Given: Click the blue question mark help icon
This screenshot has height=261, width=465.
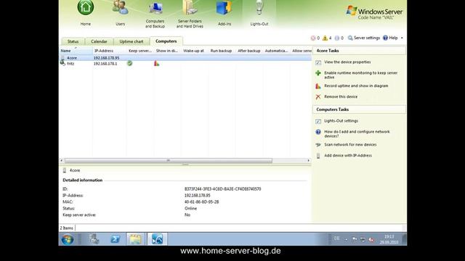Looking at the screenshot, I should coord(318,132).
